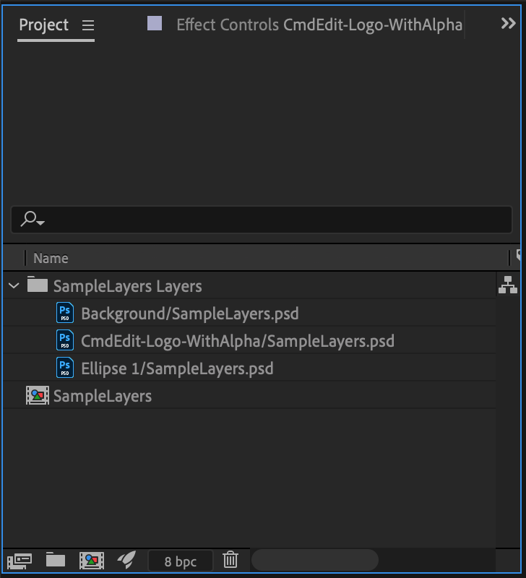The width and height of the screenshot is (526, 578).
Task: Click the label tag column icon
Action: pos(519,256)
